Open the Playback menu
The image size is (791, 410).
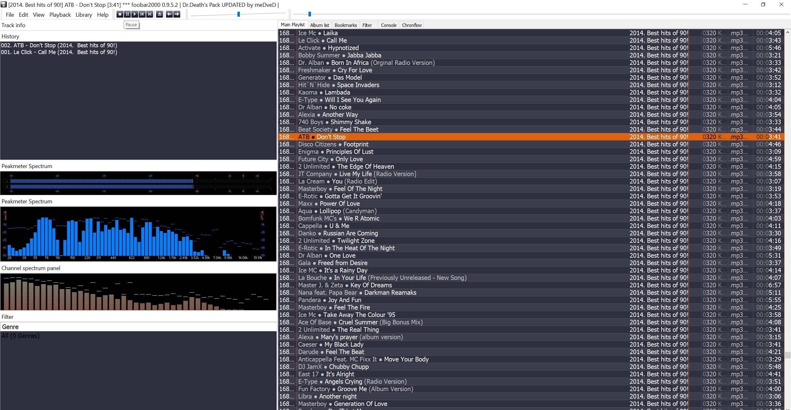[60, 15]
